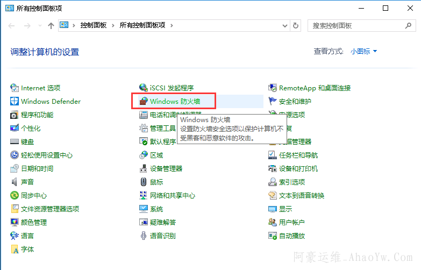This screenshot has height=270, width=421.
Task: Open the 键盘 keyboard icon
Action: click(x=14, y=141)
